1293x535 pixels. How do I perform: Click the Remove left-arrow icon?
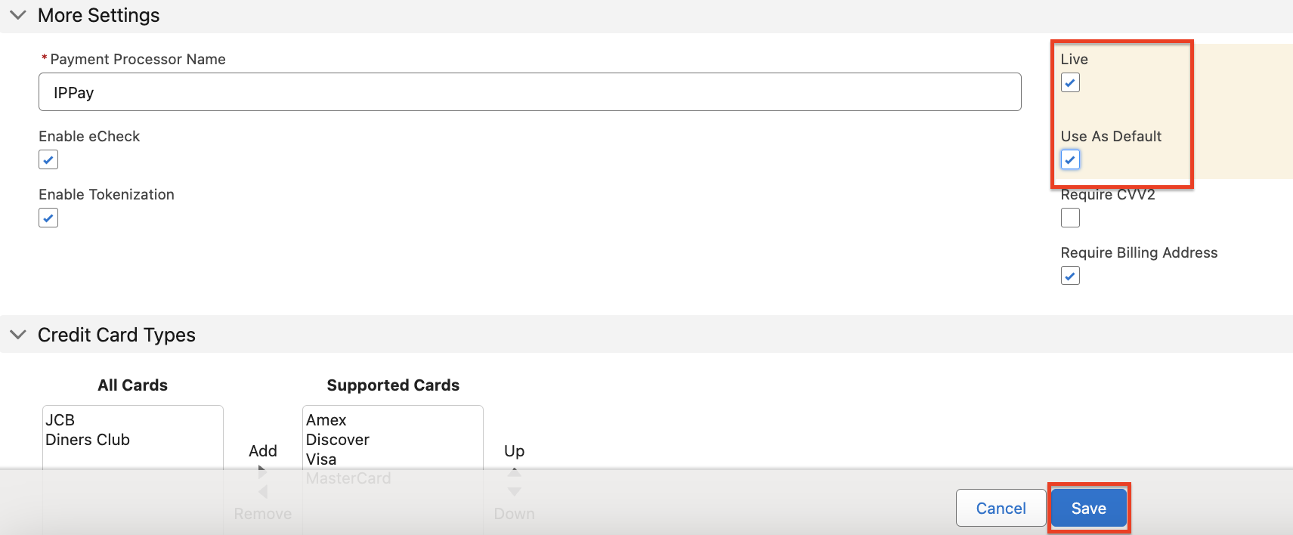262,492
